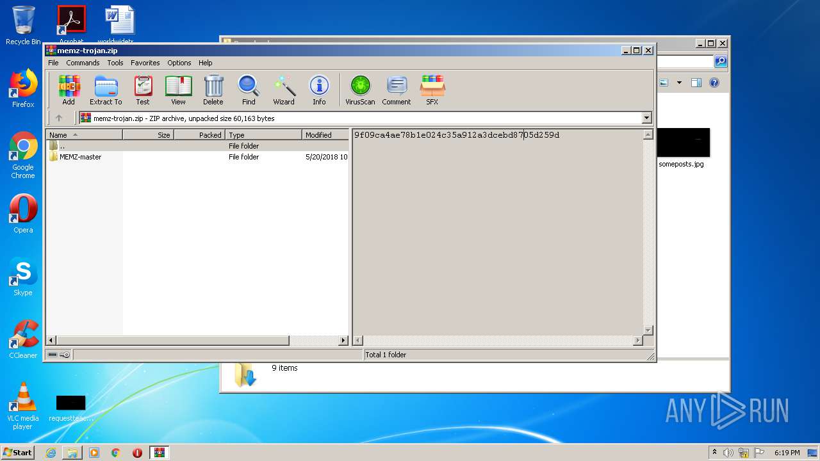
Task: Select the Skype desktop shortcut
Action: 23,277
